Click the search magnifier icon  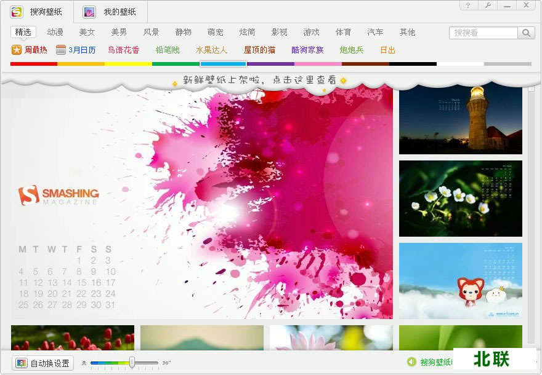(x=527, y=33)
